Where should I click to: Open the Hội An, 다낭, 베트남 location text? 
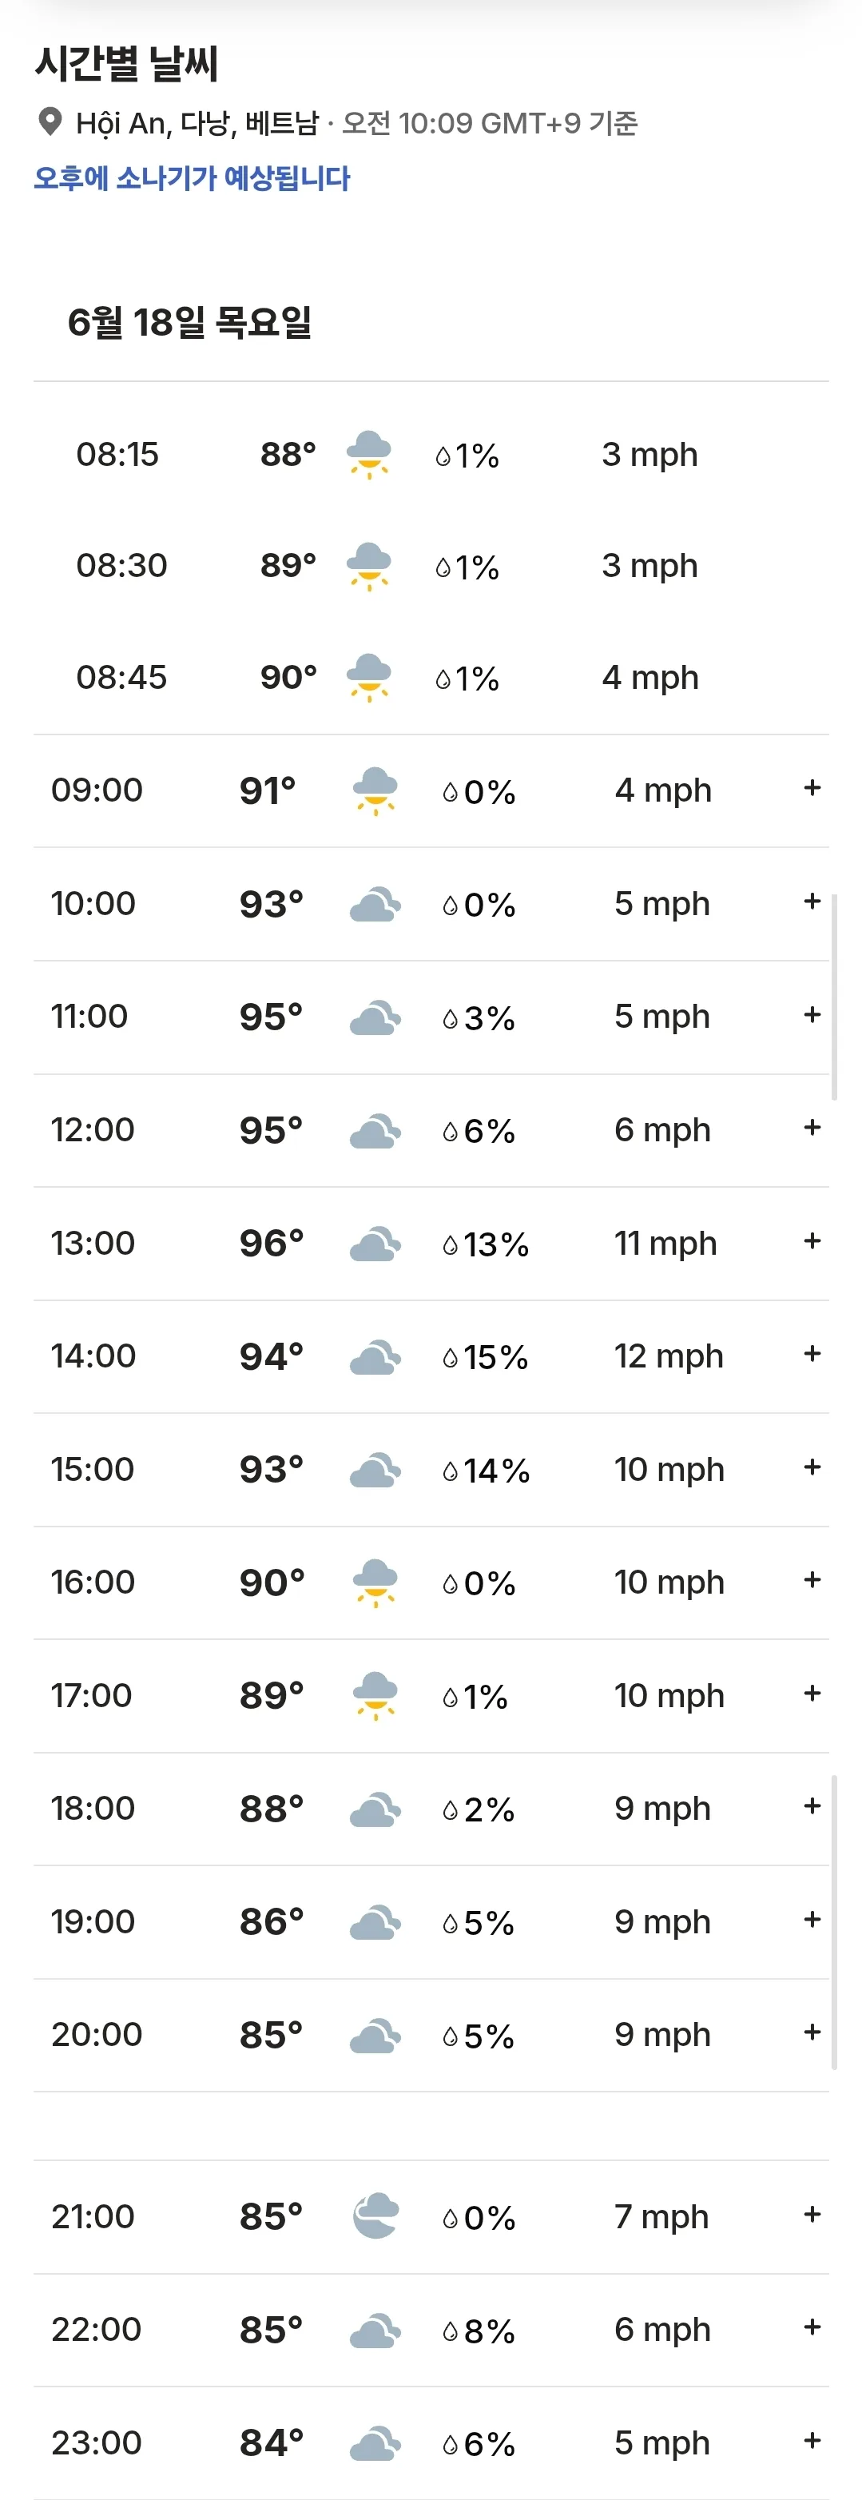197,123
